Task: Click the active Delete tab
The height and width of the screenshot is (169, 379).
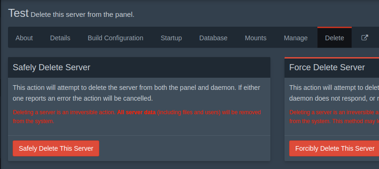Action: (334, 38)
